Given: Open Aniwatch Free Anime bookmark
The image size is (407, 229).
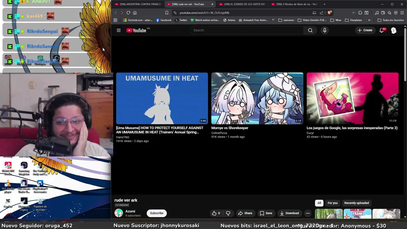Looking at the screenshot, I should pyautogui.click(x=253, y=20).
